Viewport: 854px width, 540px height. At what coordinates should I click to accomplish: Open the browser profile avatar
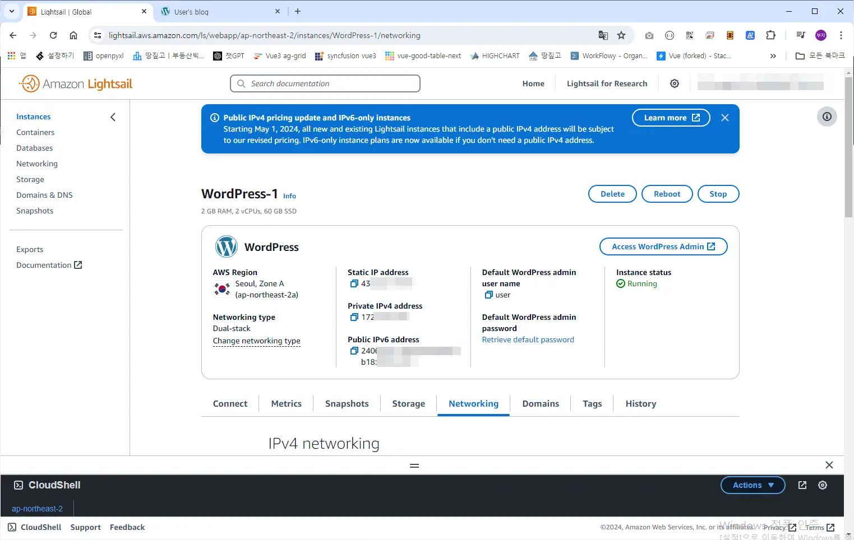pos(821,35)
